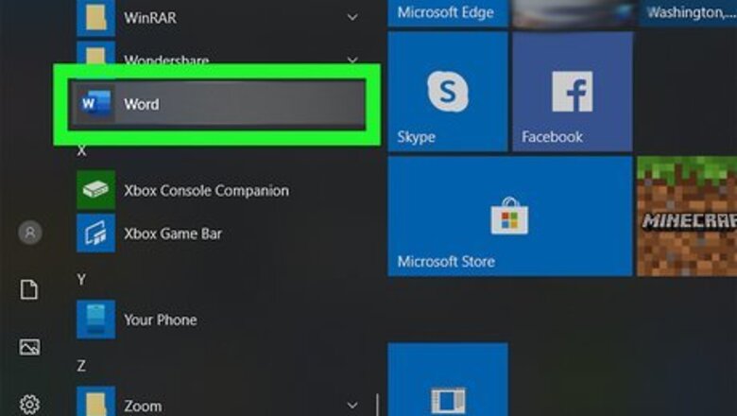Screen dimensions: 737x416
Task: Launch Xbox Console Companion
Action: 218,190
